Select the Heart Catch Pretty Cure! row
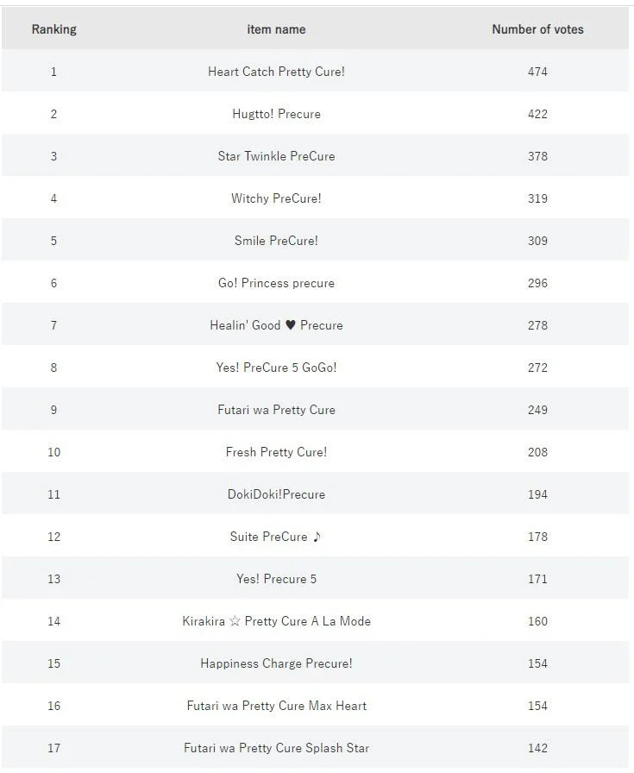Viewport: 634px width, 773px height. pyautogui.click(x=315, y=72)
